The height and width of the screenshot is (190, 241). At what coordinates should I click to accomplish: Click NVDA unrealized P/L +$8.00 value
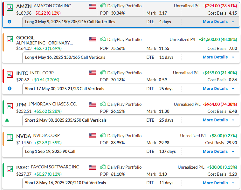click(x=223, y=136)
